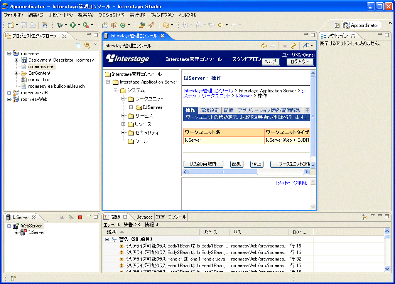The width and height of the screenshot is (395, 284).
Task: Click the flashlight Search toolbar icon
Action: point(151,25)
